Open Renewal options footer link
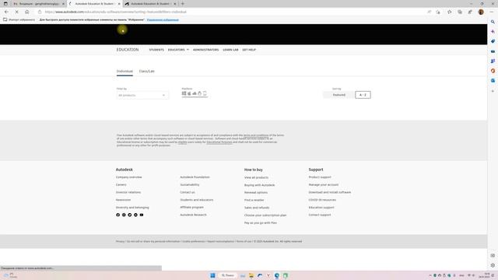 (x=256, y=193)
